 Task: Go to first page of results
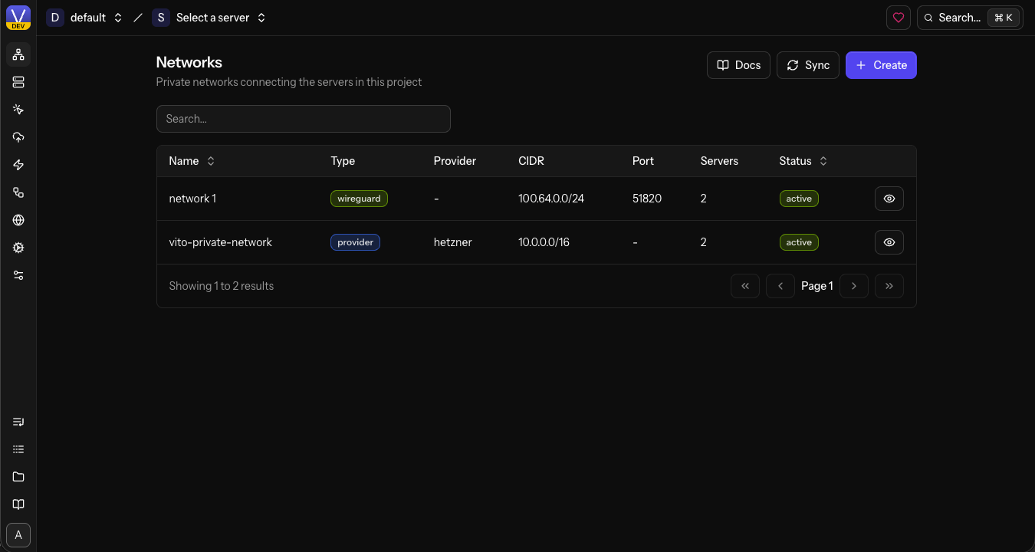tap(745, 286)
